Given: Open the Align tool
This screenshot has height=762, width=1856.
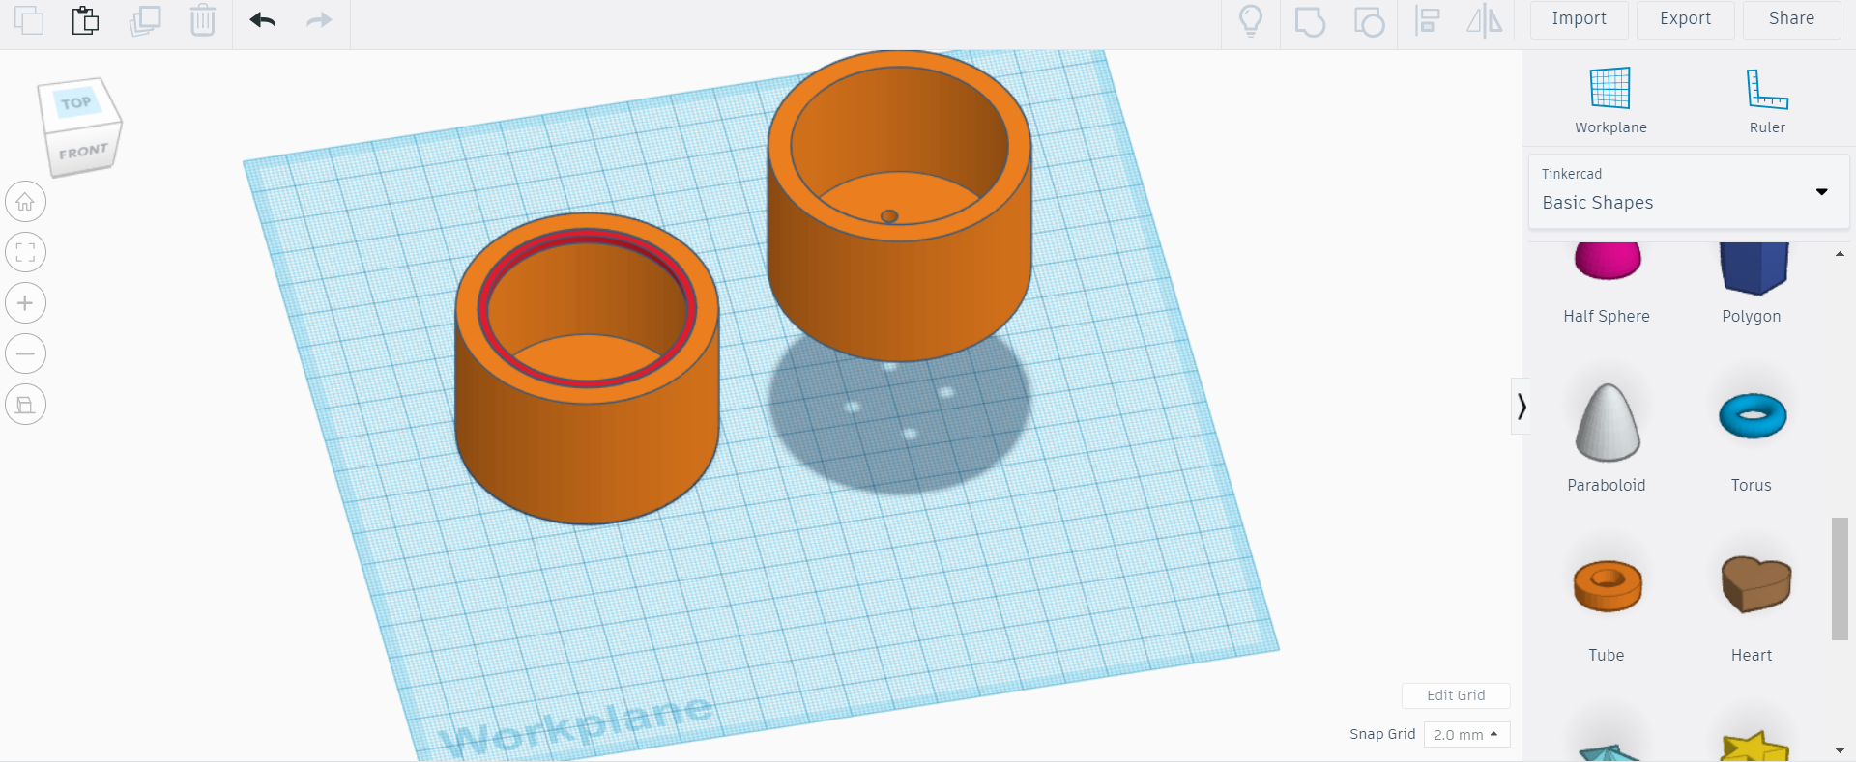Looking at the screenshot, I should (1428, 20).
